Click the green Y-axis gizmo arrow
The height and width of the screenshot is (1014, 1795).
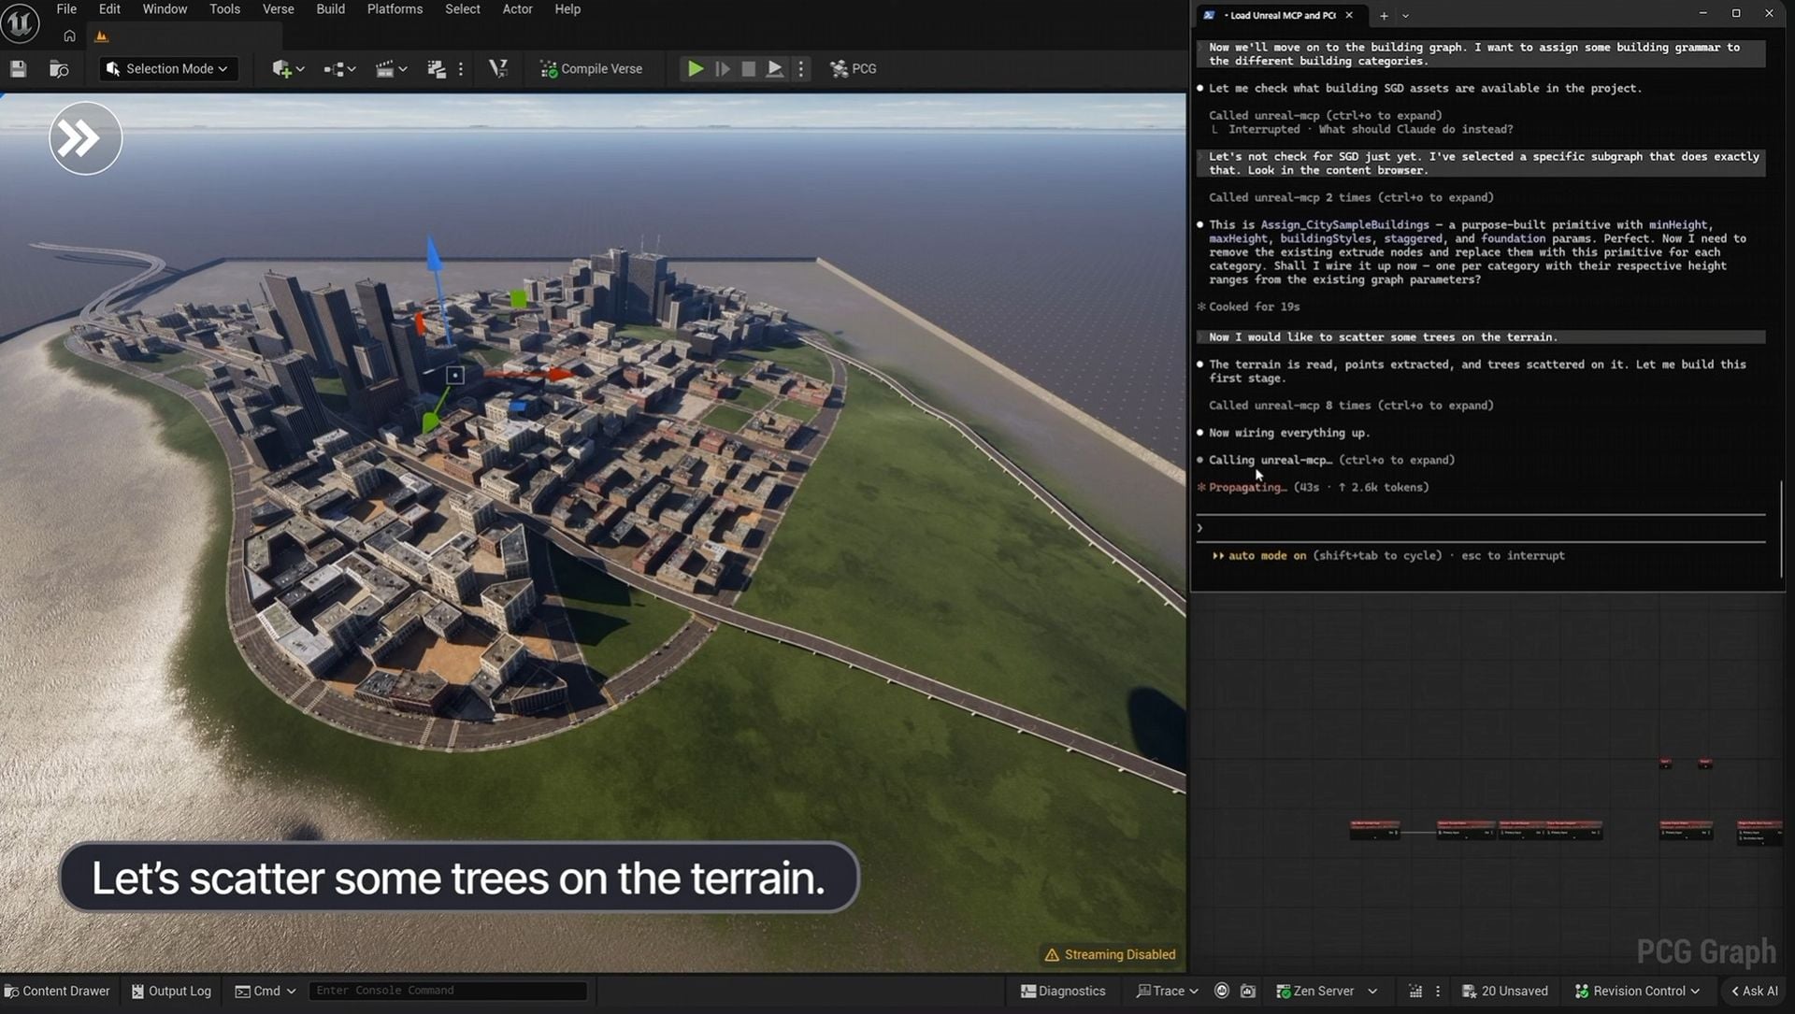431,421
